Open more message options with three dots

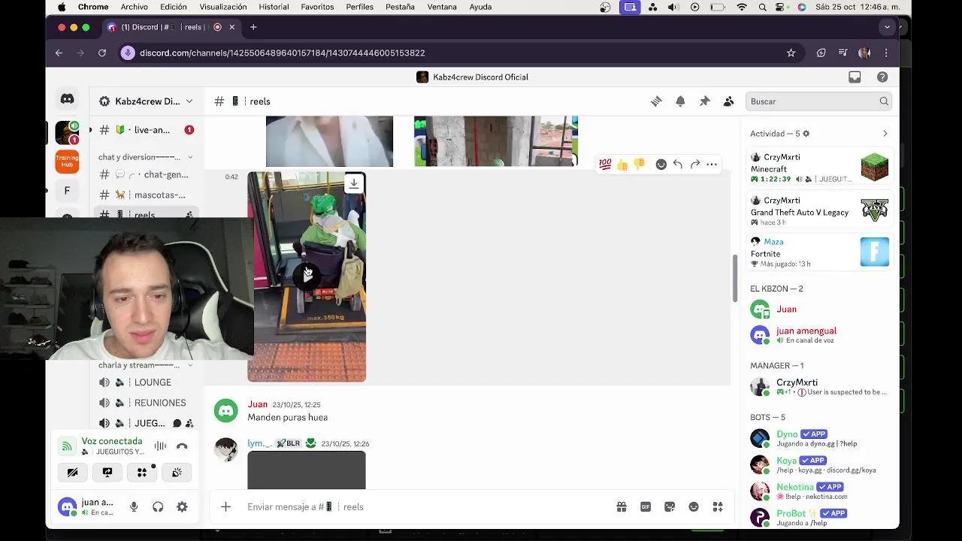(712, 164)
